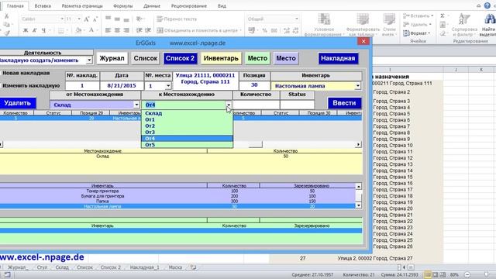Viewport: 496px width, 279px height.
Task: Align text right in the ribbon
Action: (x=126, y=30)
